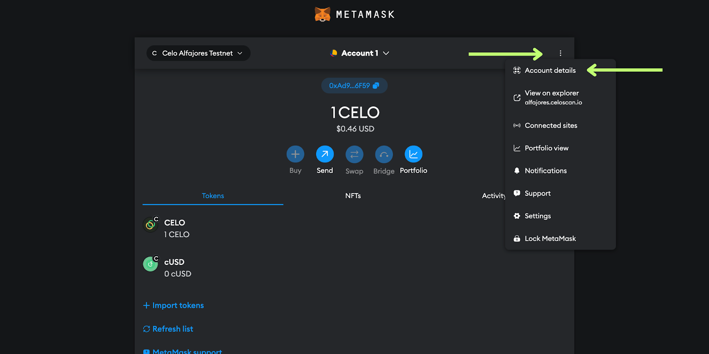Open the three-dot account options menu
Viewport: 709px width, 354px height.
click(x=560, y=53)
